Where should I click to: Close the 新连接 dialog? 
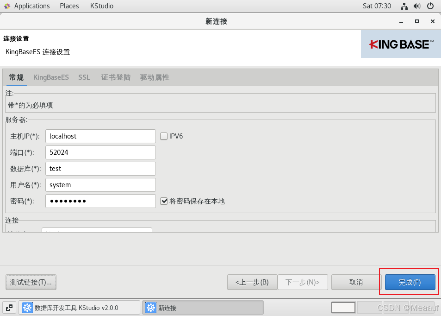point(433,21)
